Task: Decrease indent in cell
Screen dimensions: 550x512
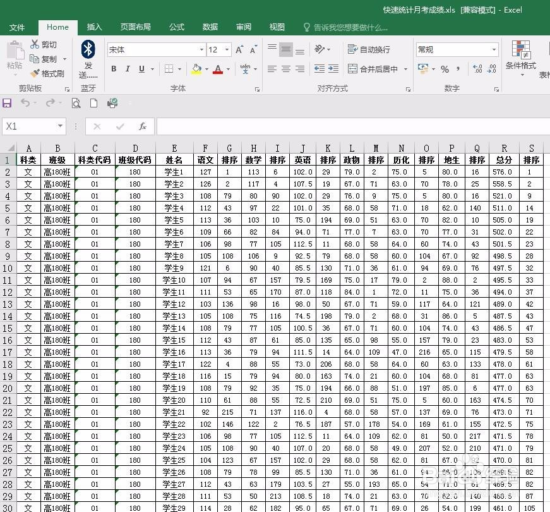Action: point(319,69)
